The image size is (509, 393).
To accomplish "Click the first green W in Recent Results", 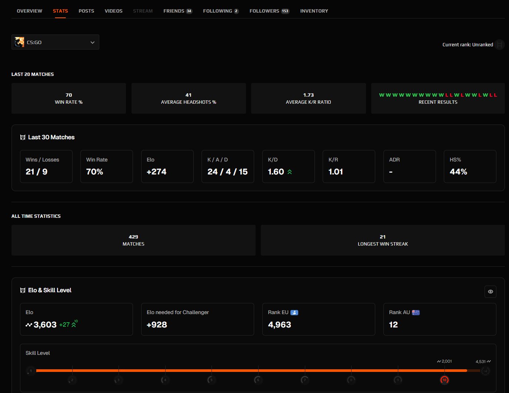I will click(381, 95).
